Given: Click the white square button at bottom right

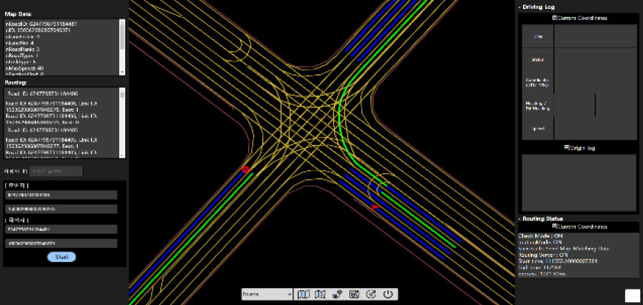Looking at the screenshot, I should [632, 295].
